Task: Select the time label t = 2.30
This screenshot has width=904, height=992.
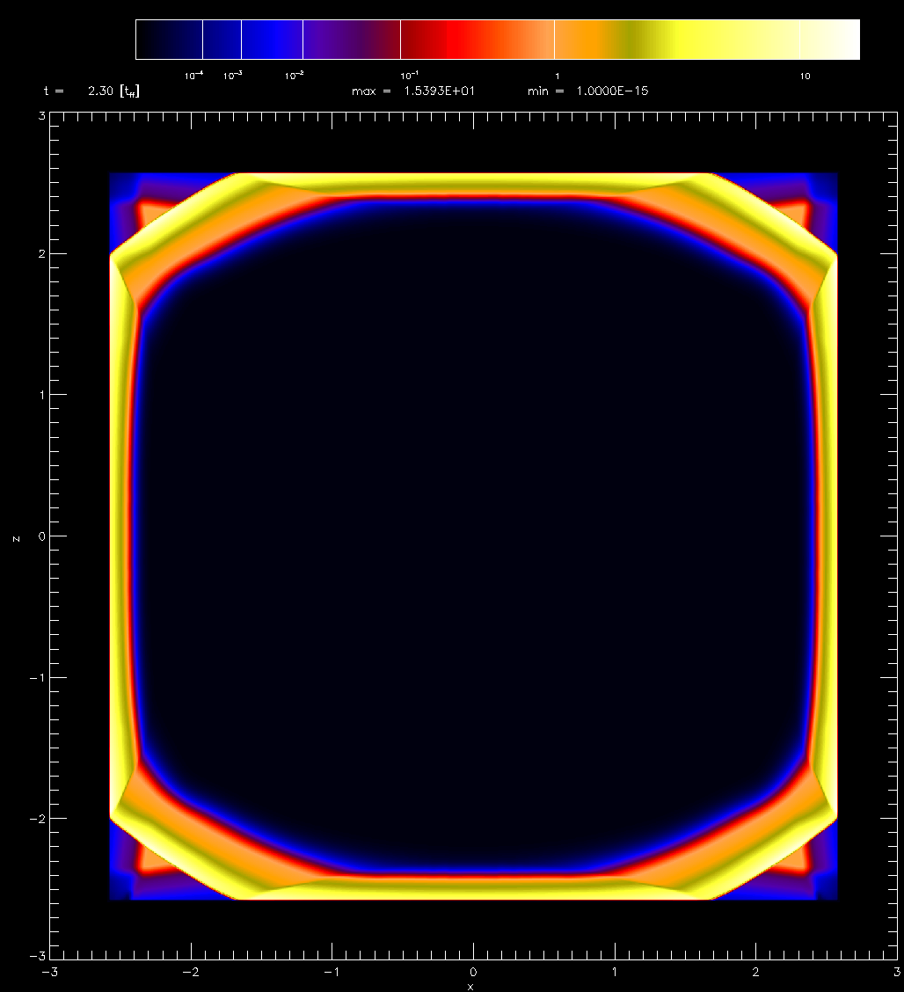Action: tap(91, 91)
